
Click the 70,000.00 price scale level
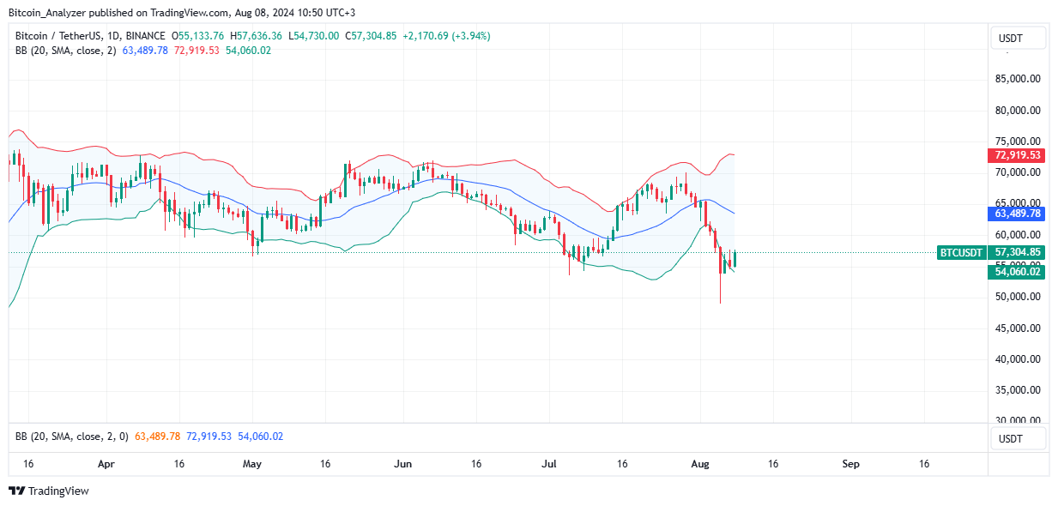(1018, 172)
